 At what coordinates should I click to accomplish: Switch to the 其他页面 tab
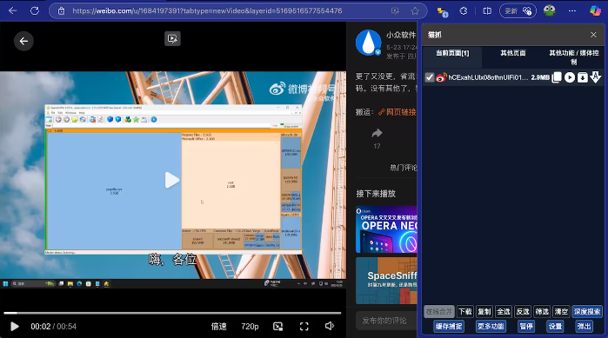click(512, 53)
